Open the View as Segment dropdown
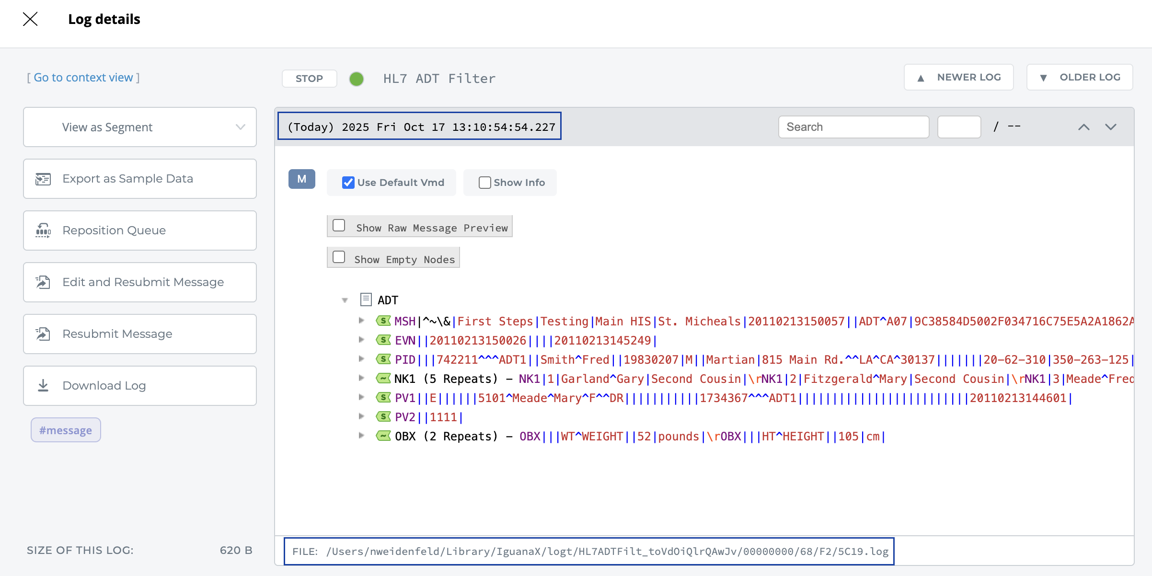 140,127
